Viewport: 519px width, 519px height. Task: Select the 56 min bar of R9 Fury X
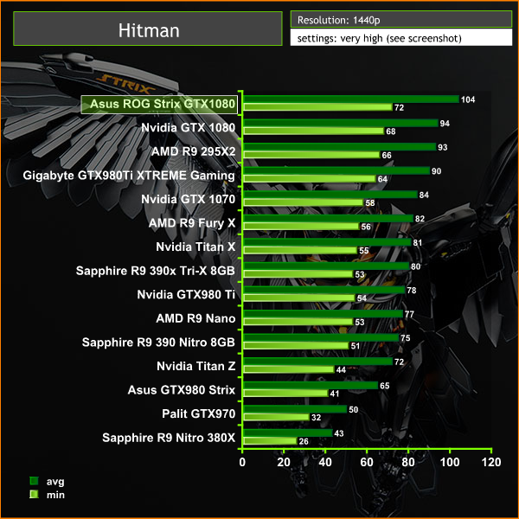[x=302, y=227]
